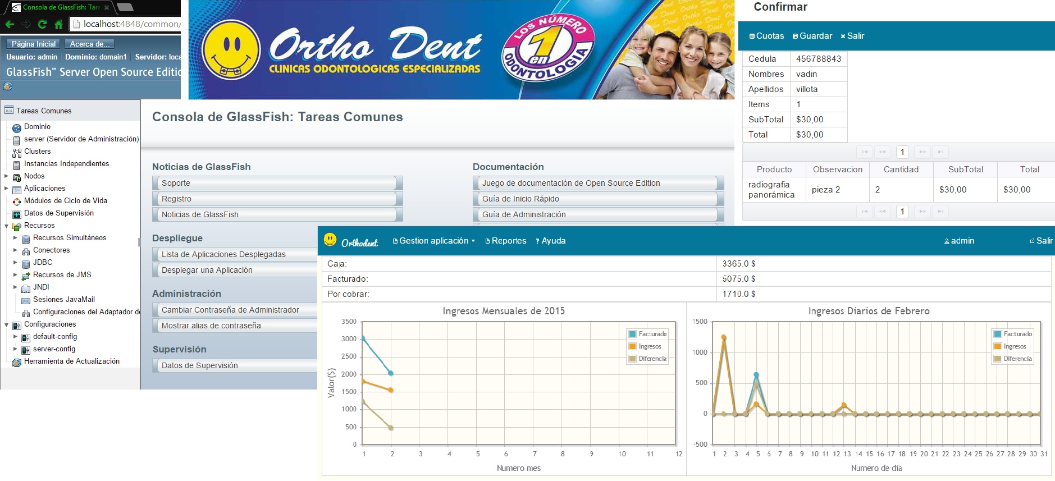Open Guía de Inicio Rápido
This screenshot has width=1055, height=481.
coord(598,199)
